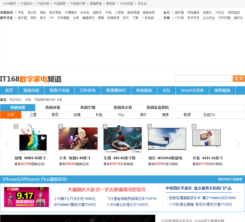Select the 全部 brand filter
245x222 pixels.
click(x=11, y=115)
